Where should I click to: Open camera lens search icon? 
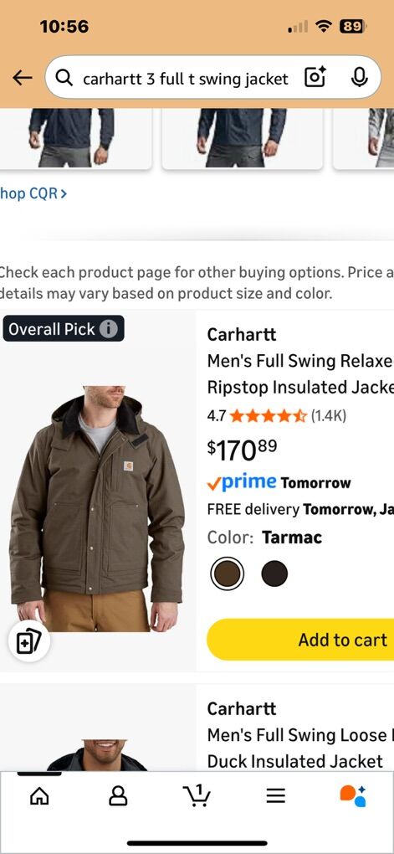tap(315, 78)
